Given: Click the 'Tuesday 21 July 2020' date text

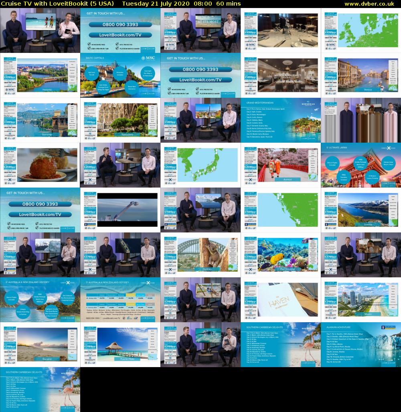Looking at the screenshot, I should click(x=156, y=4).
